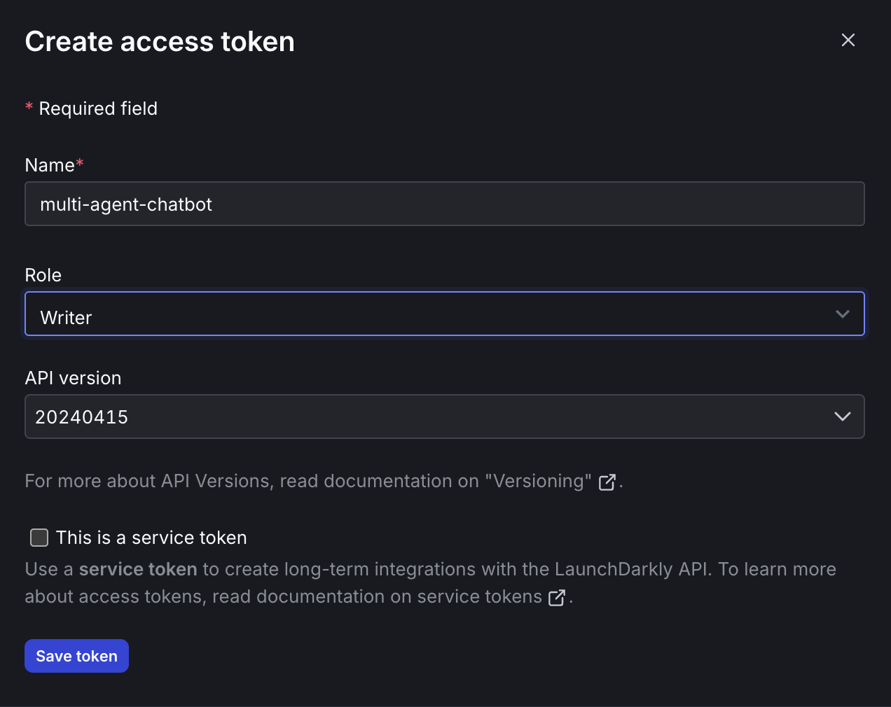Viewport: 891px width, 707px height.
Task: Save the multi-agent-chatbot access token
Action: pyautogui.click(x=76, y=656)
